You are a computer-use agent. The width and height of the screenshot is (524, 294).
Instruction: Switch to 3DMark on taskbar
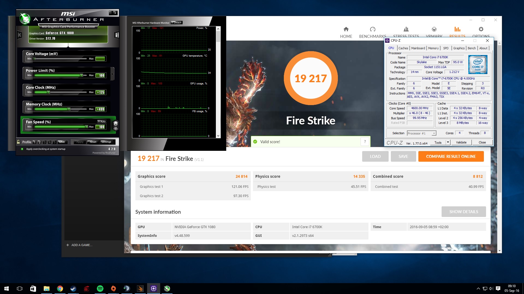coord(140,289)
